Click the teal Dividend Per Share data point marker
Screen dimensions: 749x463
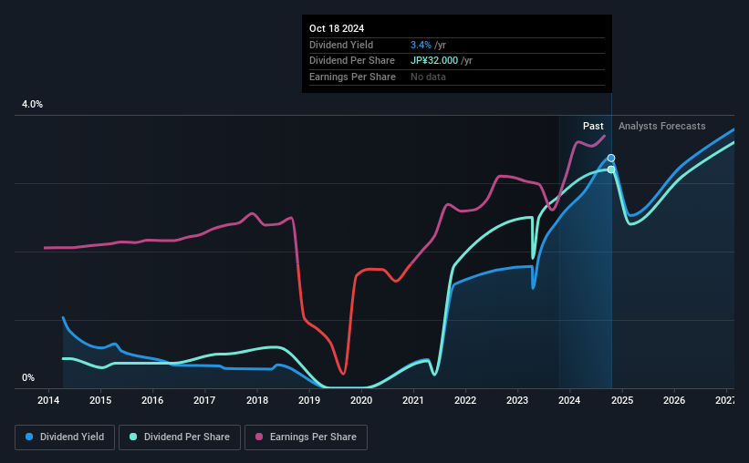coord(611,170)
